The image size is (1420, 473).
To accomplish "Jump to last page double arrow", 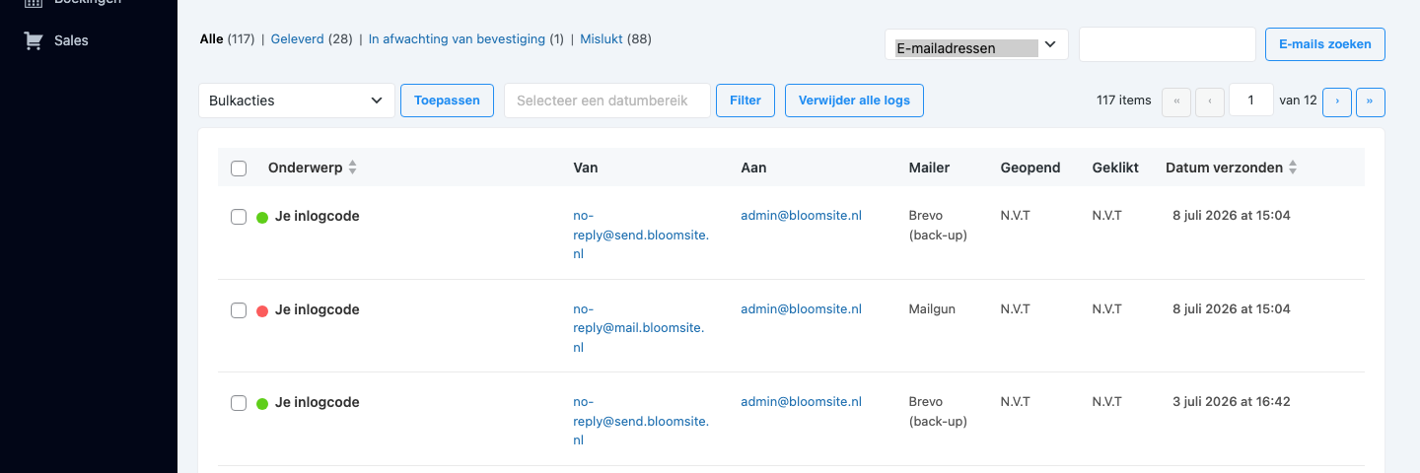I will [1371, 101].
